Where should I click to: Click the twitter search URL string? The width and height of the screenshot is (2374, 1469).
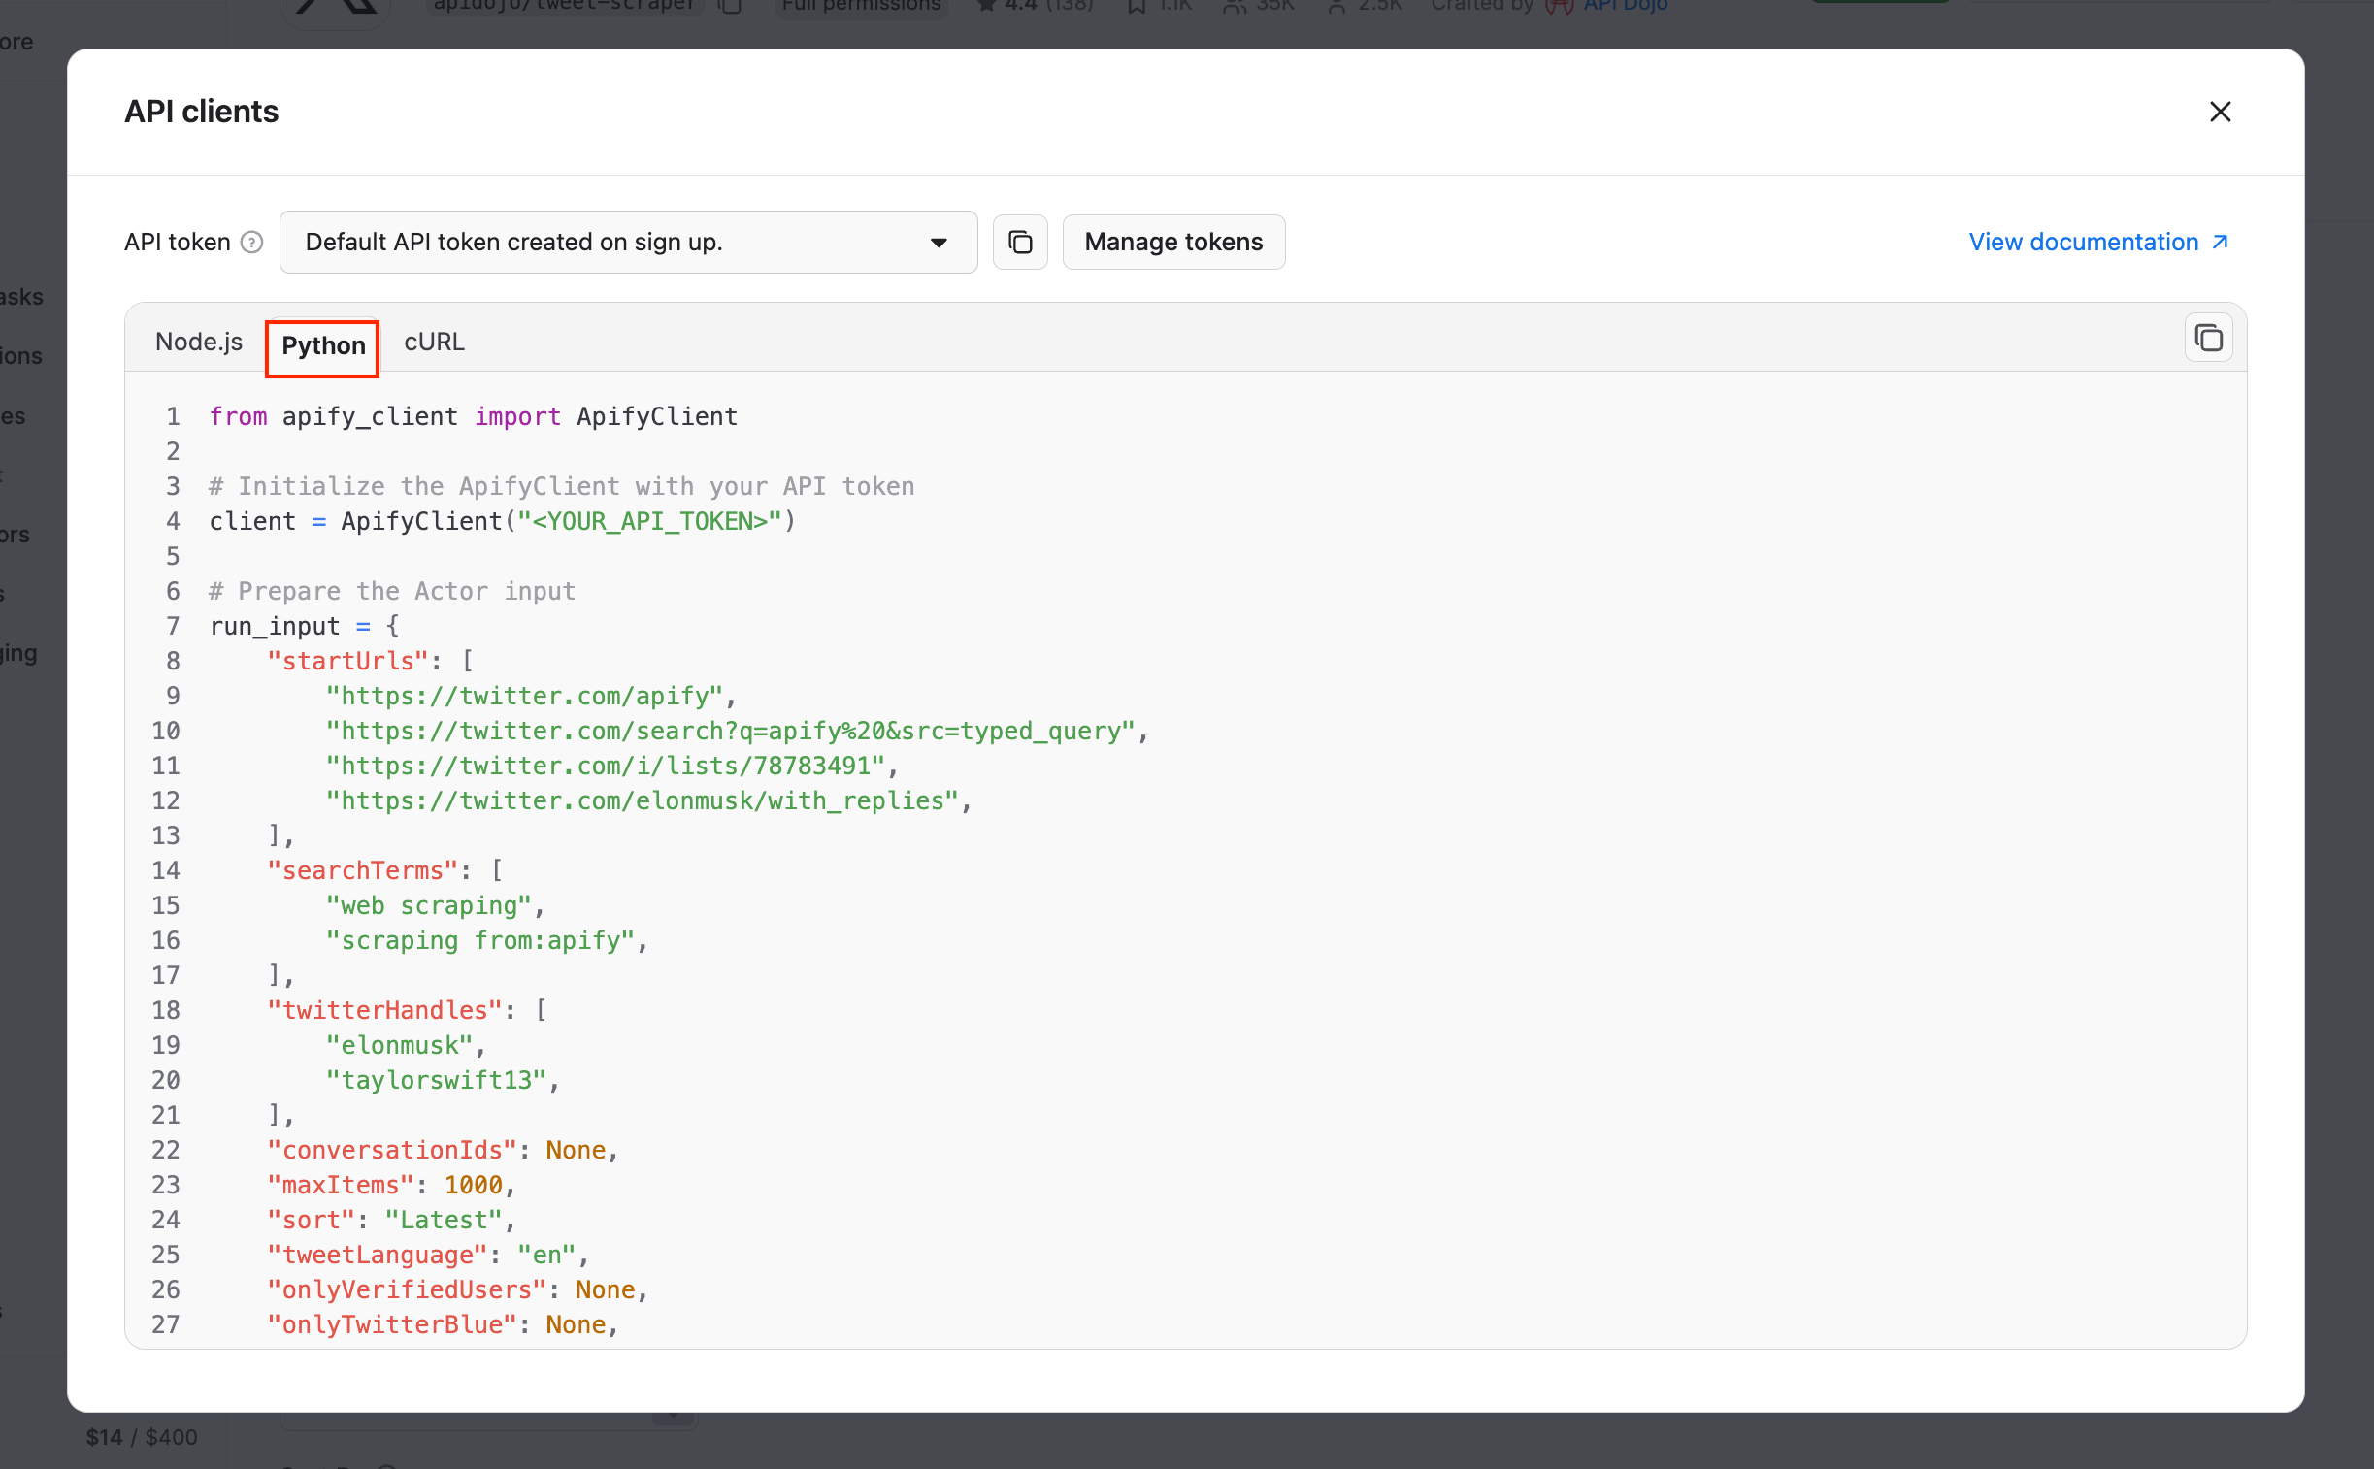point(730,732)
